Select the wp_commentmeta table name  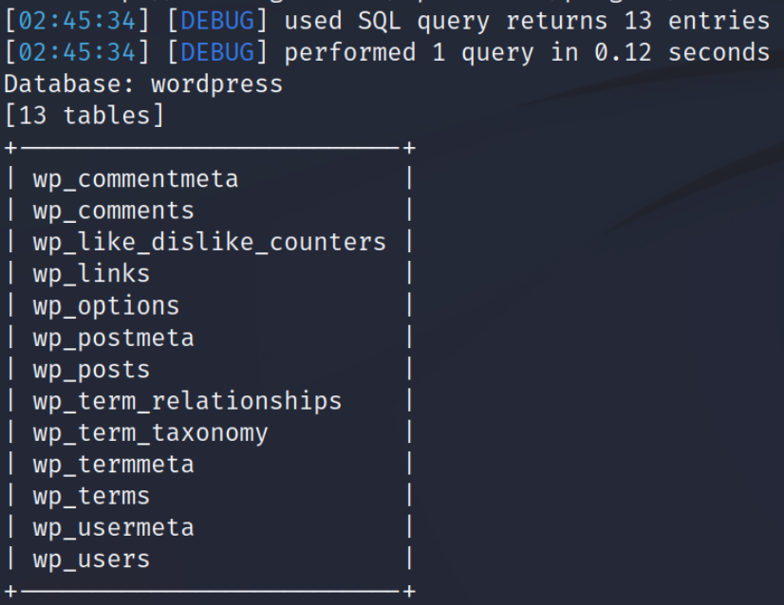(136, 179)
